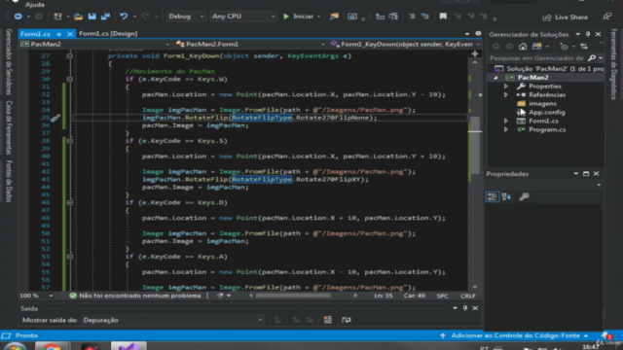
Task: Click the Save All icon
Action: [x=105, y=17]
